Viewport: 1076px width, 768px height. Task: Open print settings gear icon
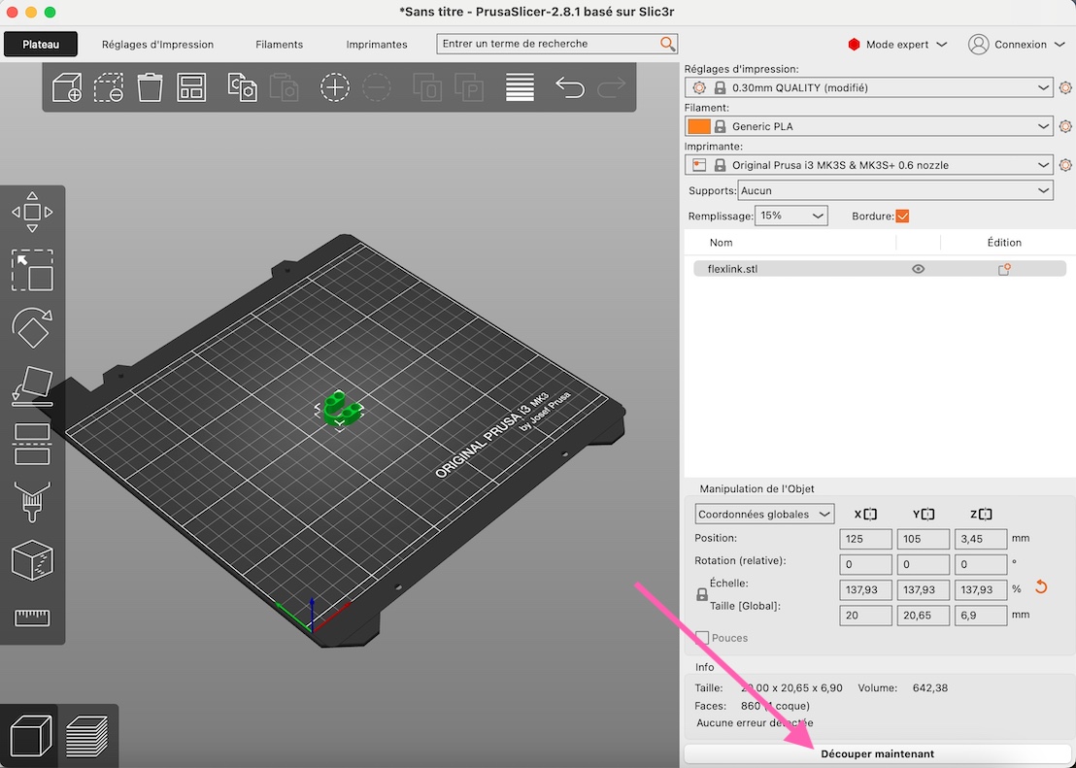pos(1065,87)
